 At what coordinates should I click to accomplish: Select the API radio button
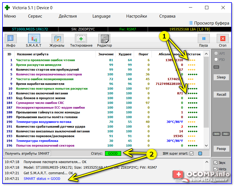click(x=216, y=53)
